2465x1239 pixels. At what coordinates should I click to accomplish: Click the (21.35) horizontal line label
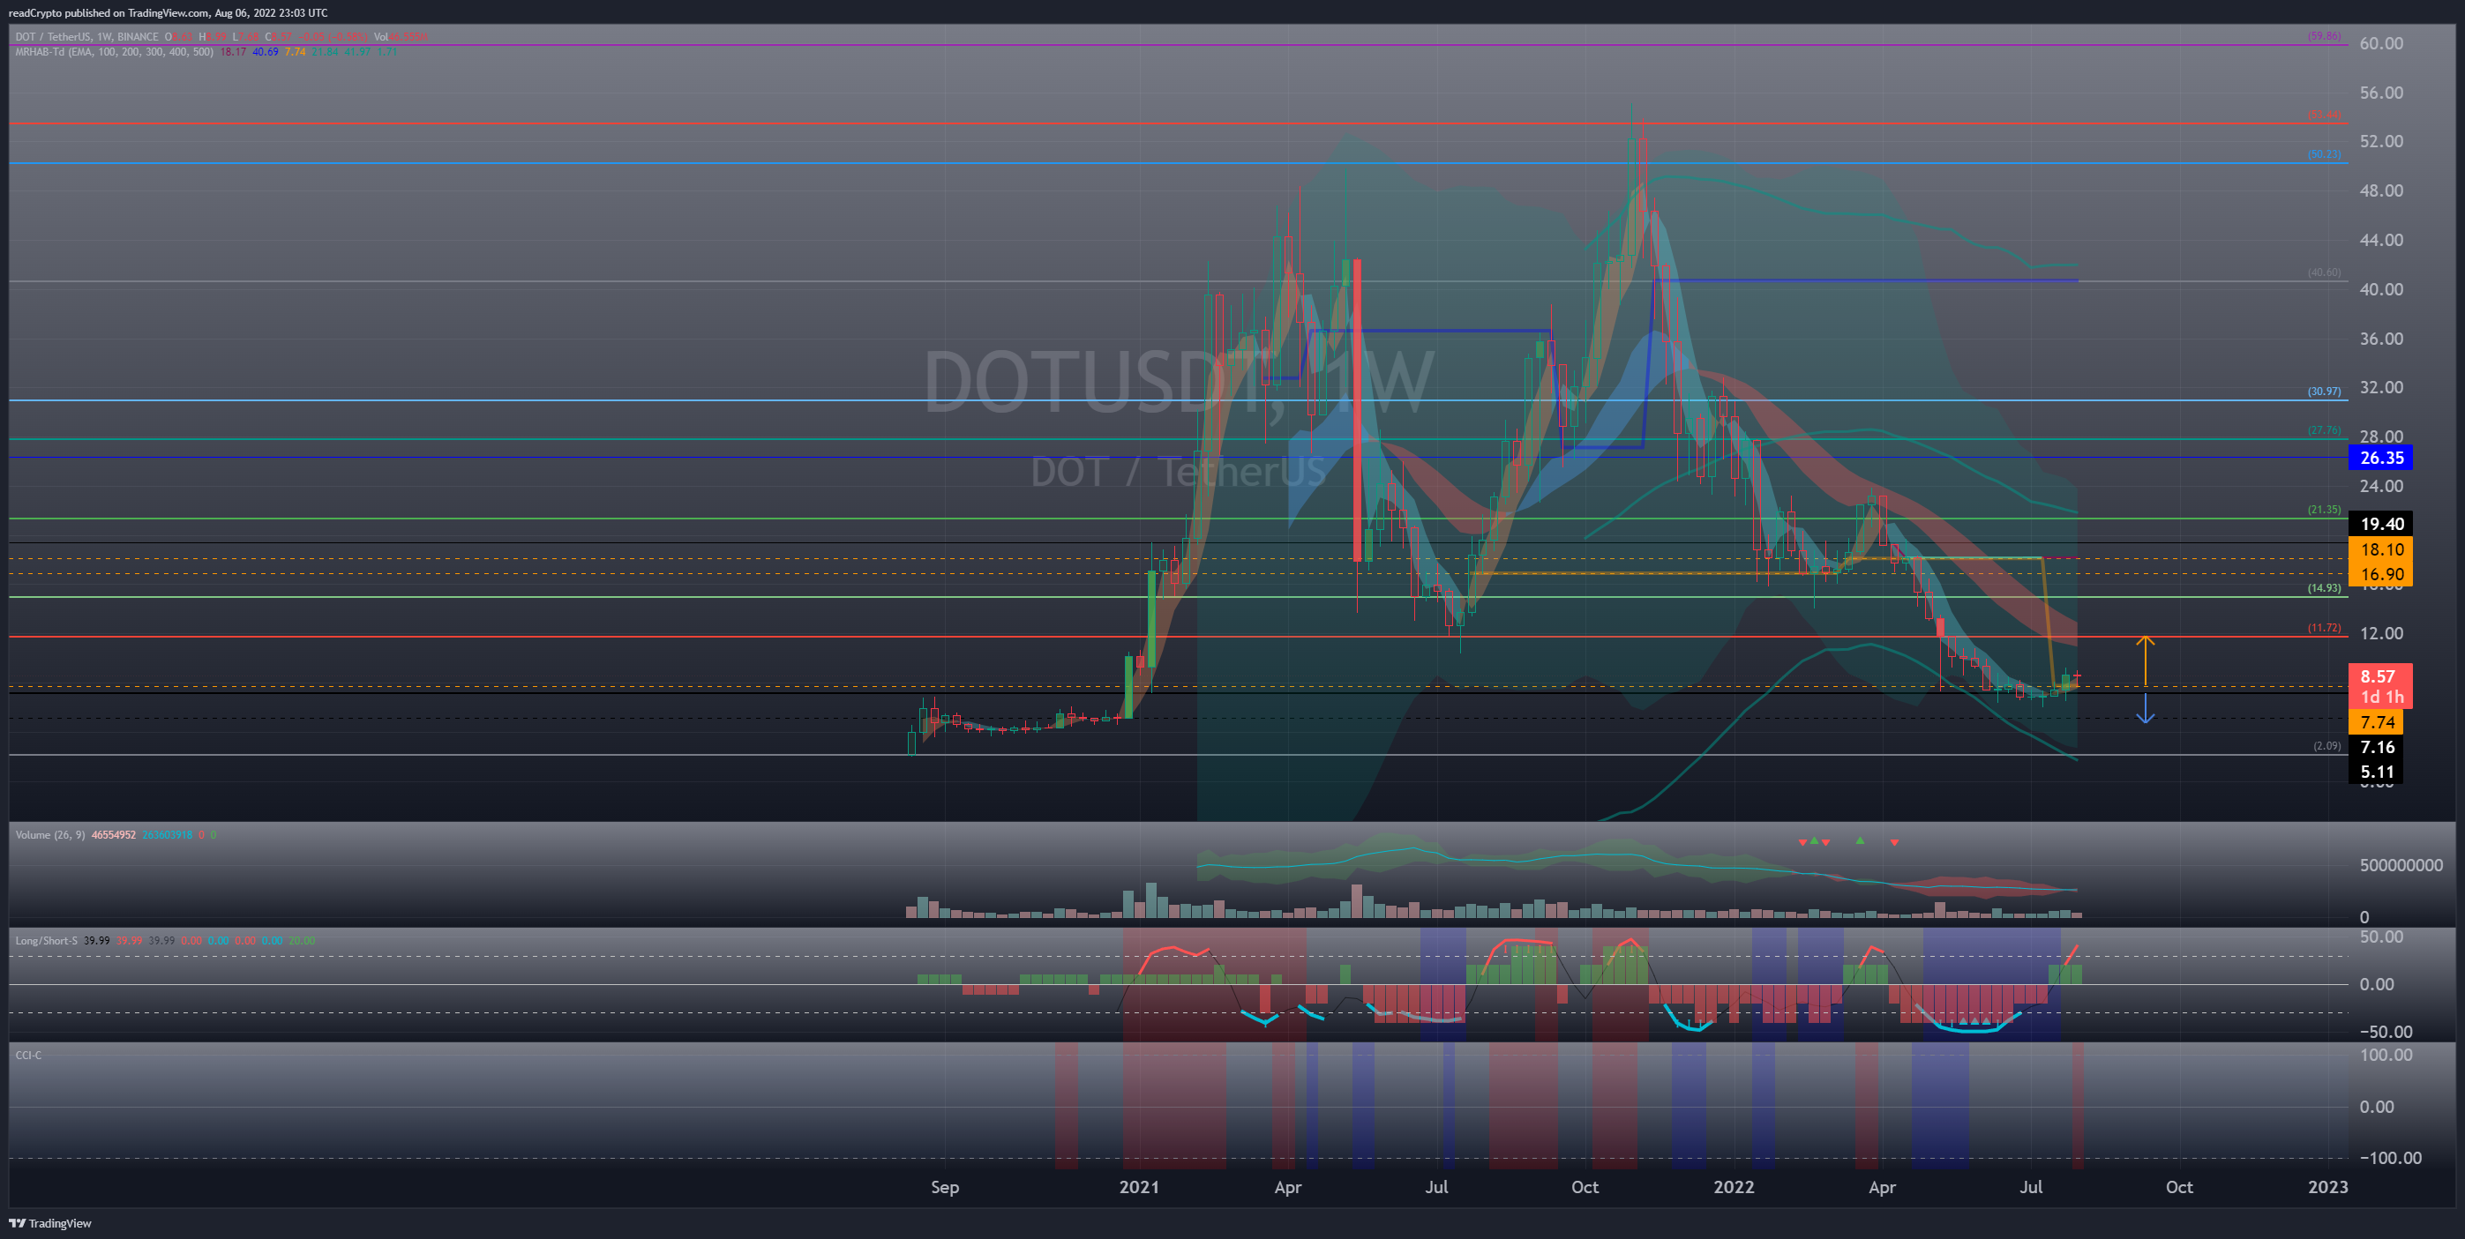tap(2323, 510)
